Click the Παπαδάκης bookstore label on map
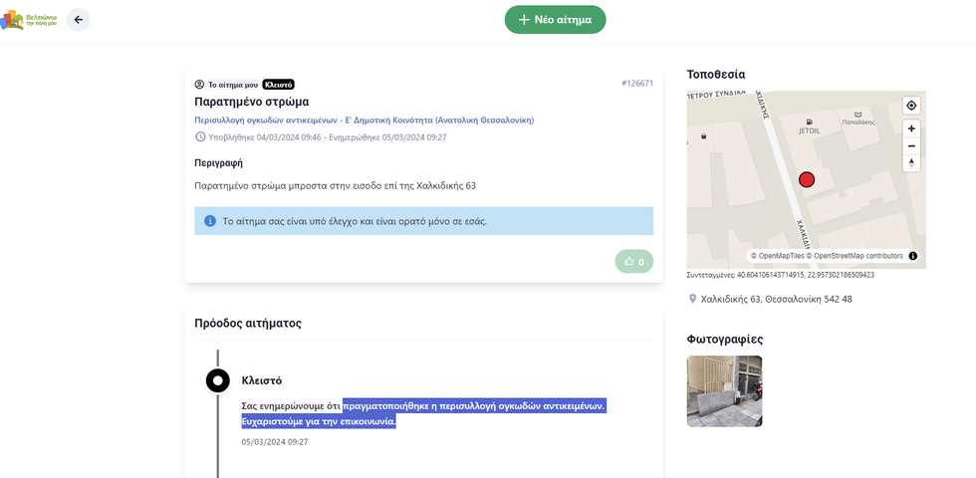Image resolution: width=976 pixels, height=478 pixels. [x=858, y=119]
